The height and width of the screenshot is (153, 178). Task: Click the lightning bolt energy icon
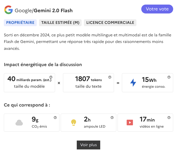133,83
